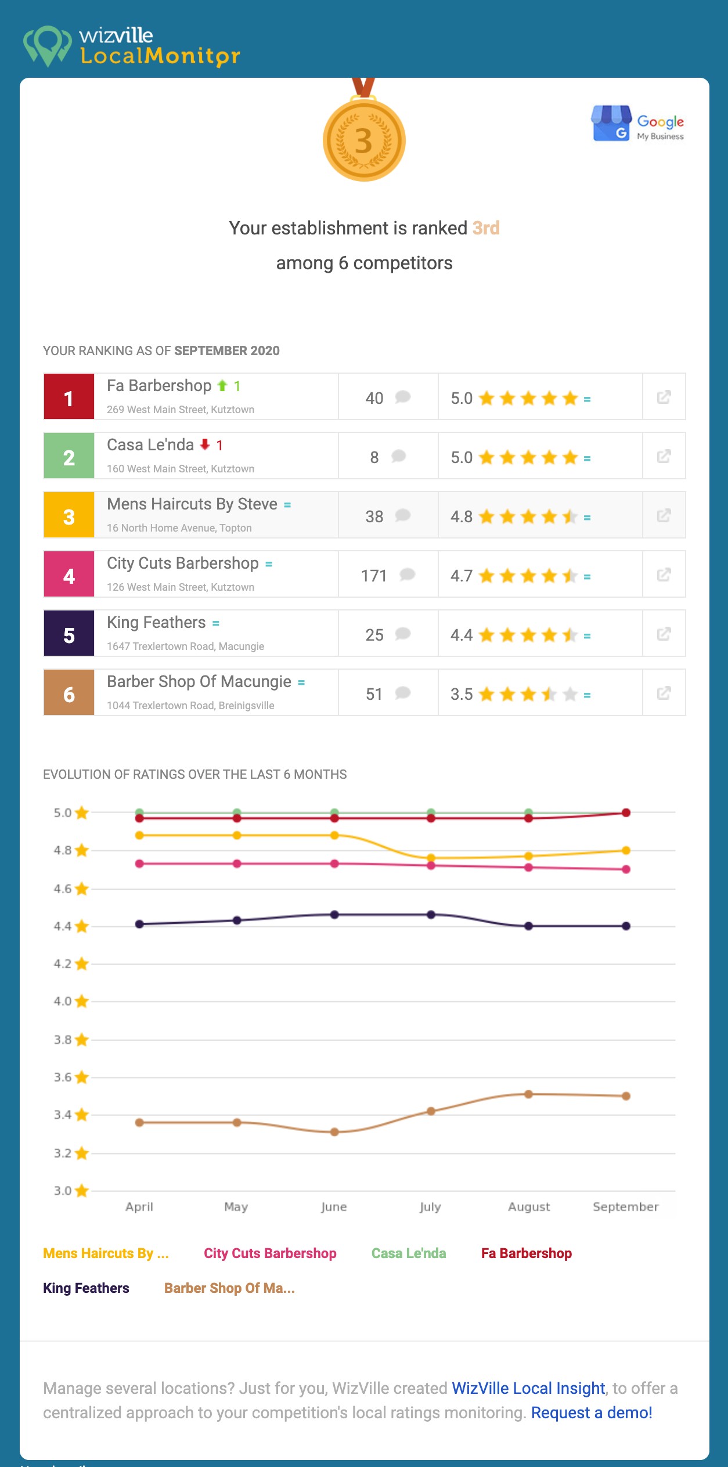
Task: Click the 171 review count
Action: pos(374,576)
